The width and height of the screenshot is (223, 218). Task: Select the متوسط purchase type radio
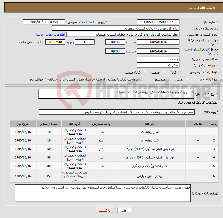[169, 79]
